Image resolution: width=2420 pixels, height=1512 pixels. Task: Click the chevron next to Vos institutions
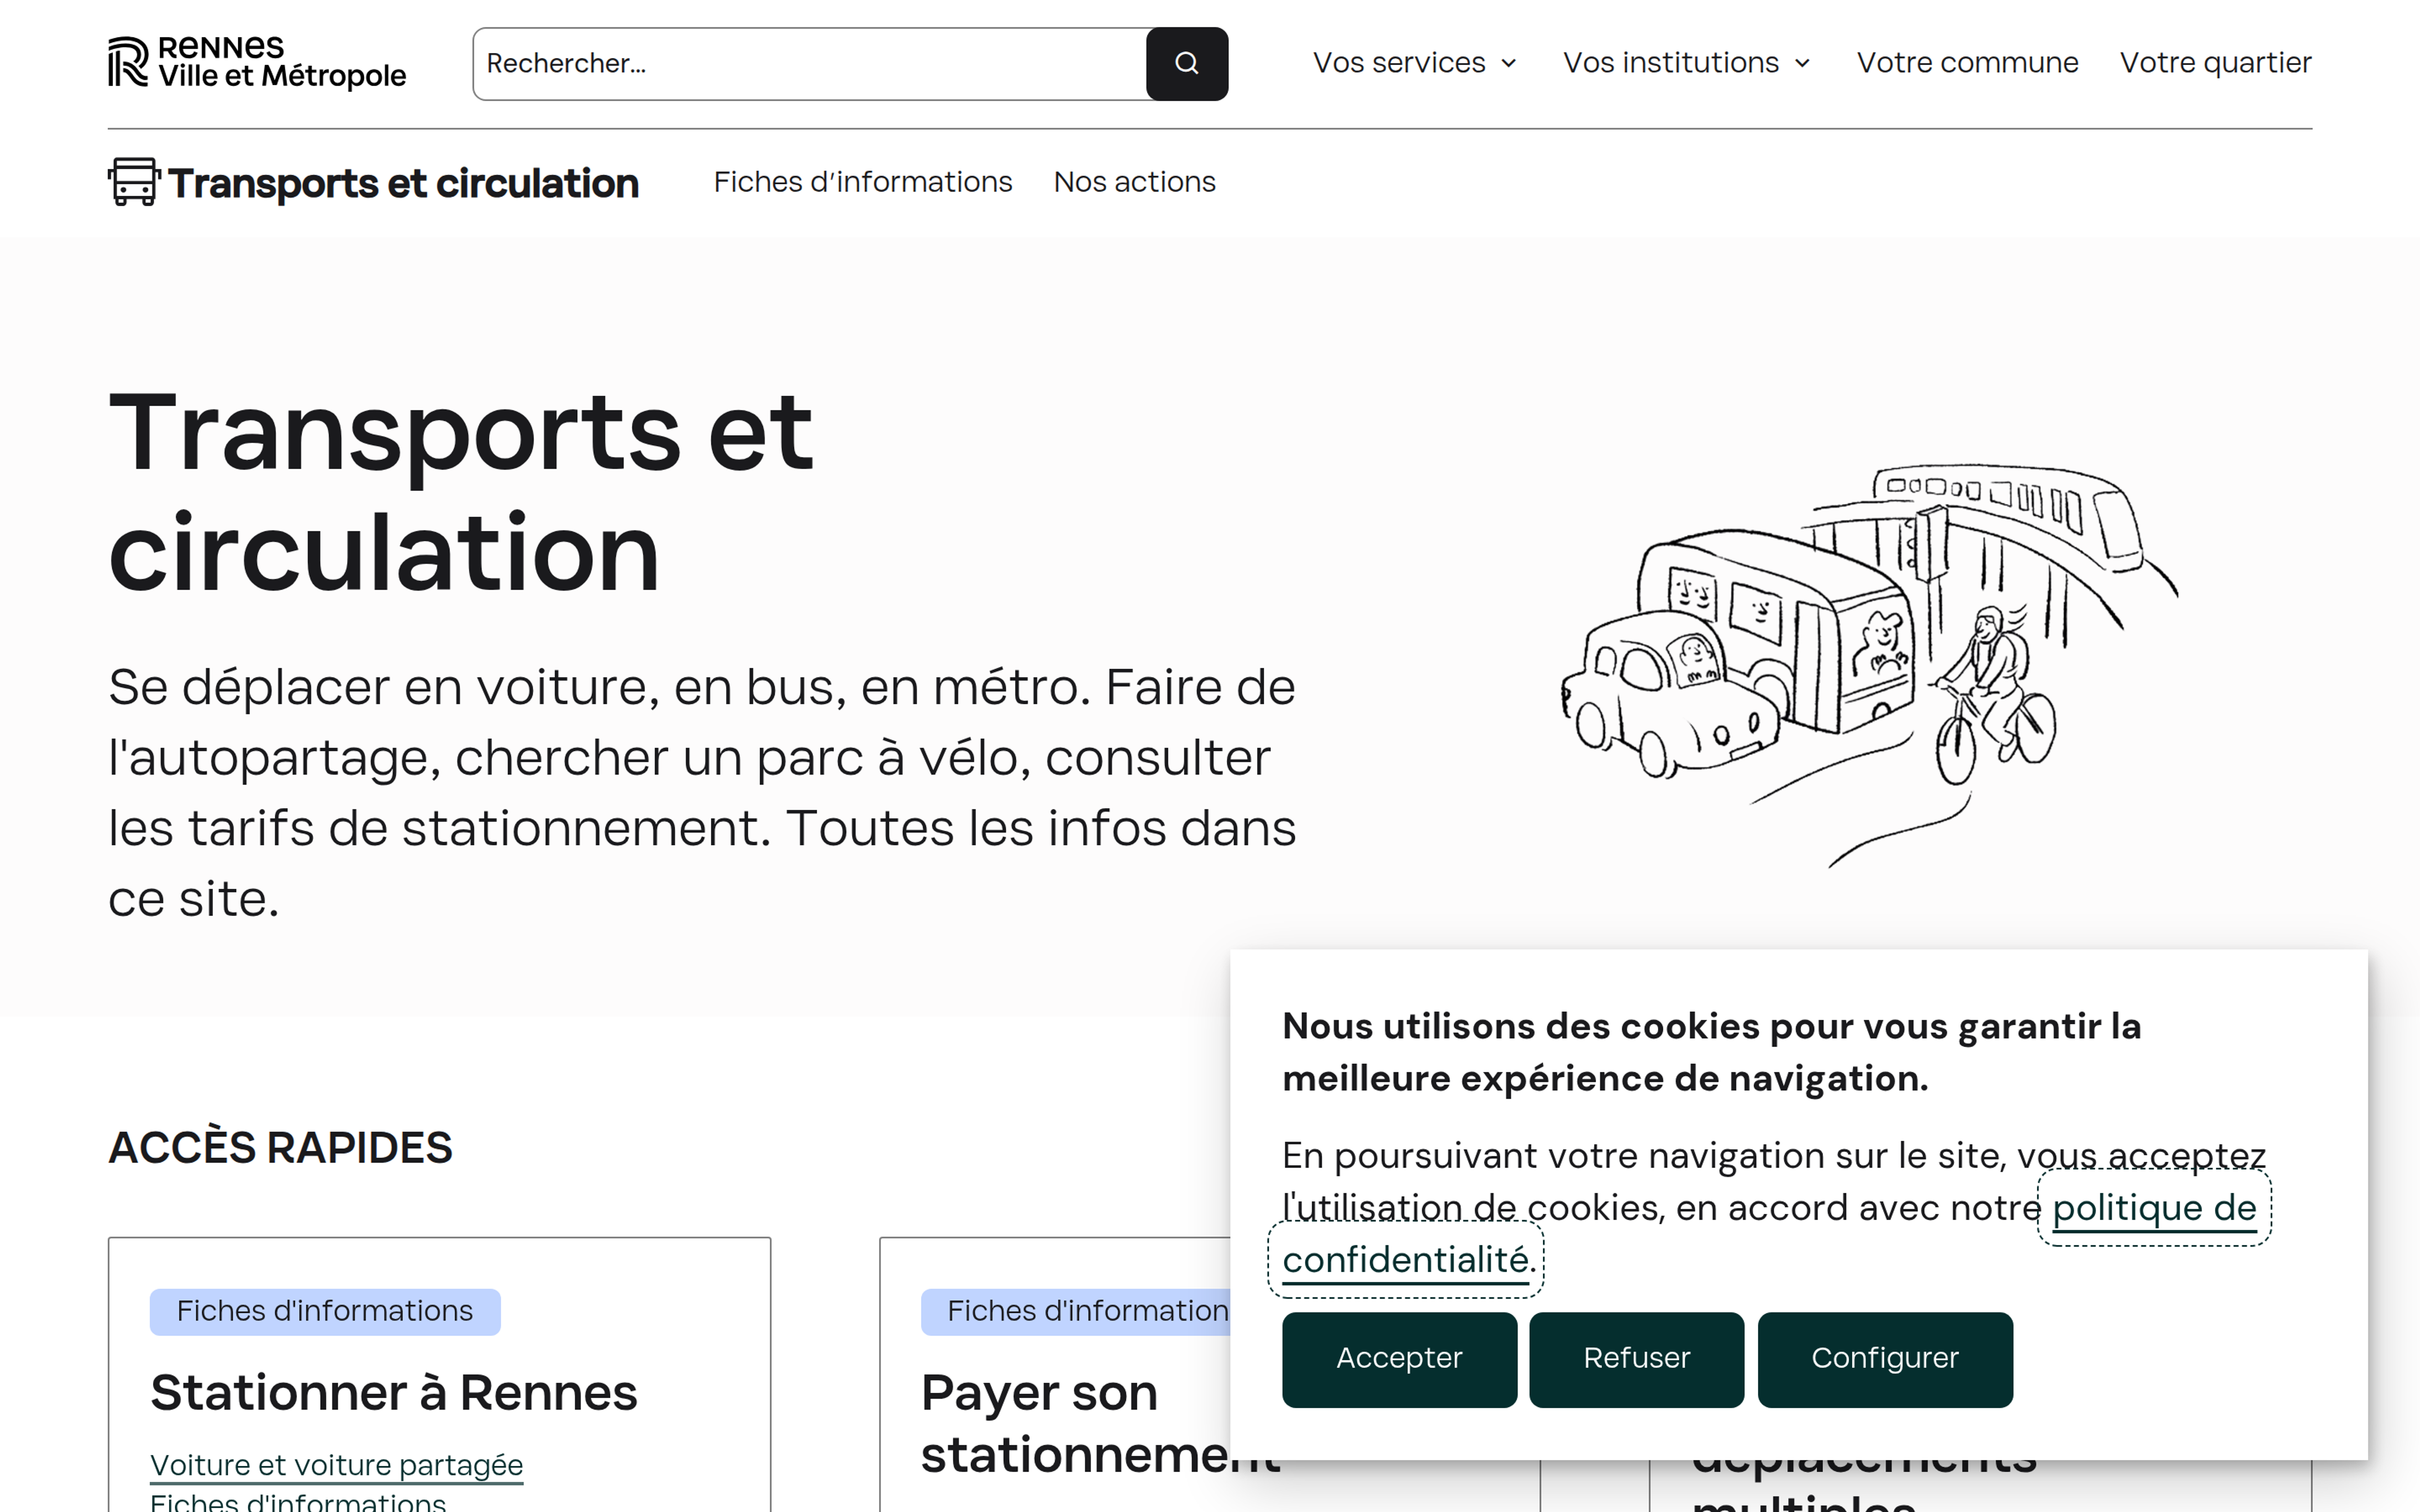1803,64
